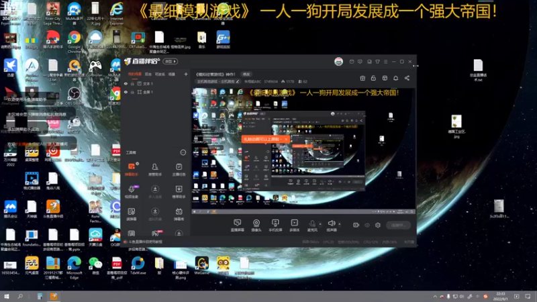
Task: Add a new scene with the plus icon
Action: click(186, 74)
